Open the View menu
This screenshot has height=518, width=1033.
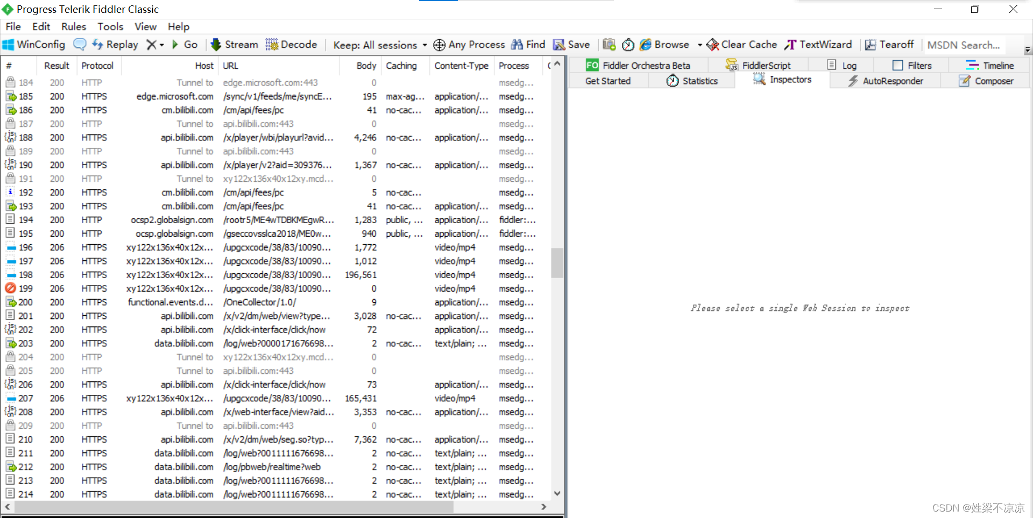145,26
